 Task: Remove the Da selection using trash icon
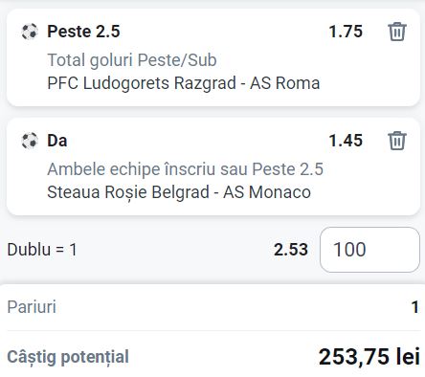[397, 141]
